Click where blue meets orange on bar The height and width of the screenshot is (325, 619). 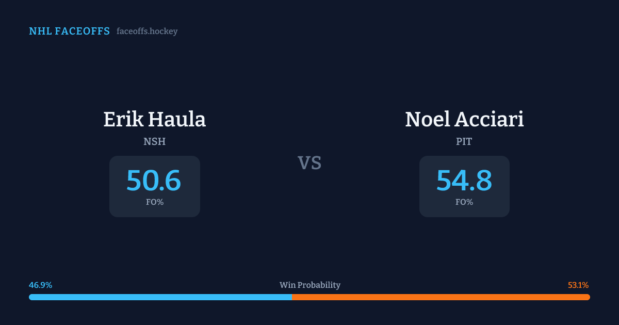(292, 297)
